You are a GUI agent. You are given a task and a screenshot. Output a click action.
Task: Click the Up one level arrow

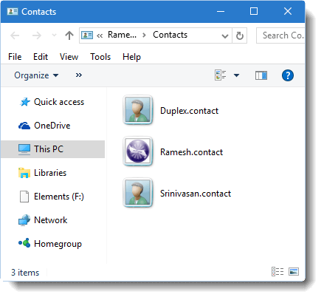[x=69, y=35]
